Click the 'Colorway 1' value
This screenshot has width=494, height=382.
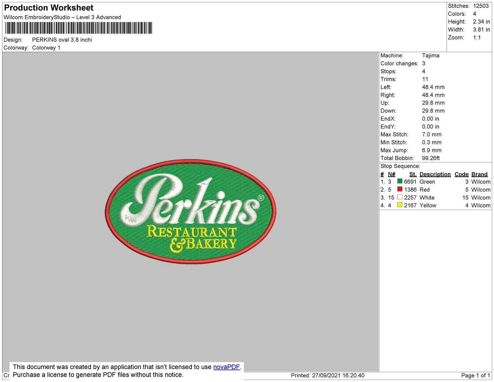pyautogui.click(x=46, y=48)
